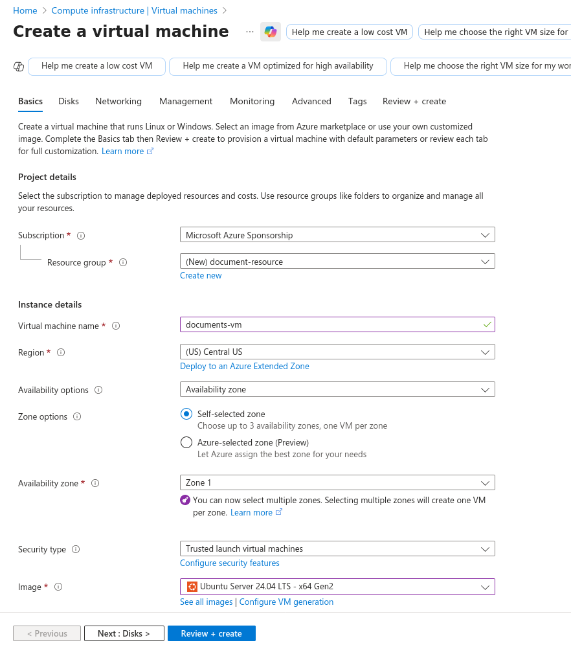Click the Virtual machine name input field

(337, 324)
